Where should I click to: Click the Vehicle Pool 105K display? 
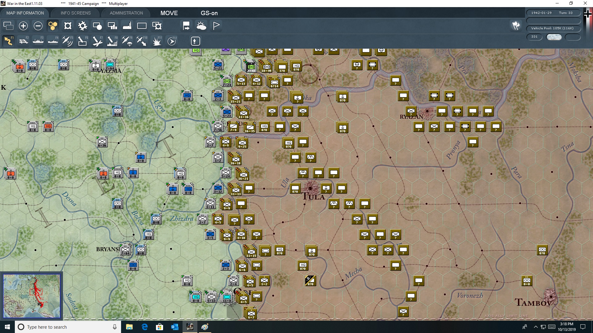coord(552,28)
